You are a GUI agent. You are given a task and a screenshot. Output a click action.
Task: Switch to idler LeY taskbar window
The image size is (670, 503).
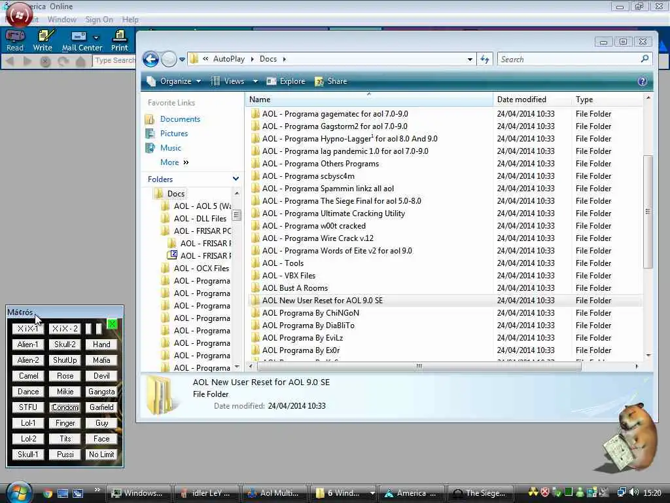(x=207, y=493)
